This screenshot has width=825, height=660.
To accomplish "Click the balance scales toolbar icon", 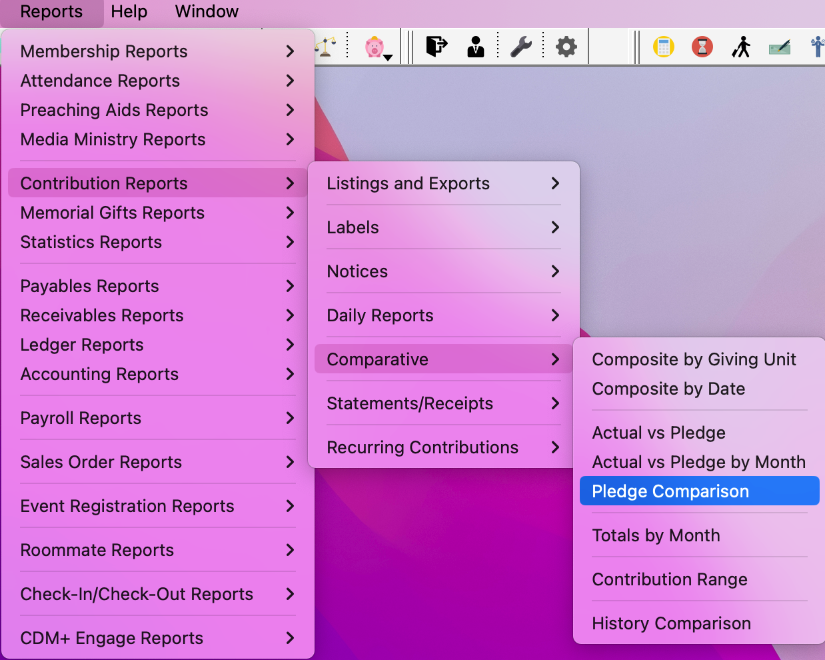I will 325,47.
